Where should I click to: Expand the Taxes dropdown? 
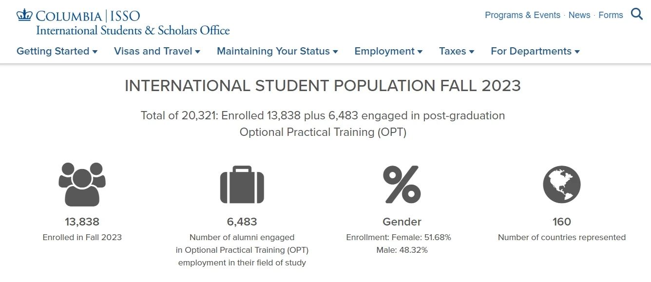pyautogui.click(x=457, y=51)
